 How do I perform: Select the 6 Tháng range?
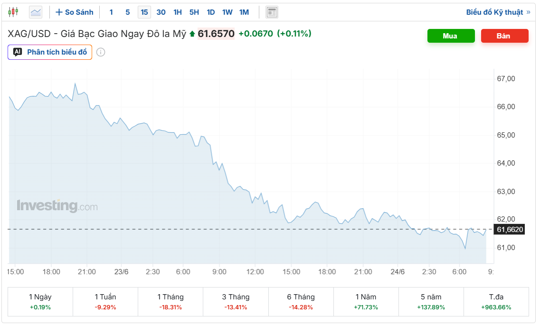(x=301, y=302)
